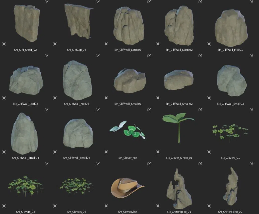Open edit icon of SM_Clover_Hat
The image size is (259, 214).
pos(149,110)
